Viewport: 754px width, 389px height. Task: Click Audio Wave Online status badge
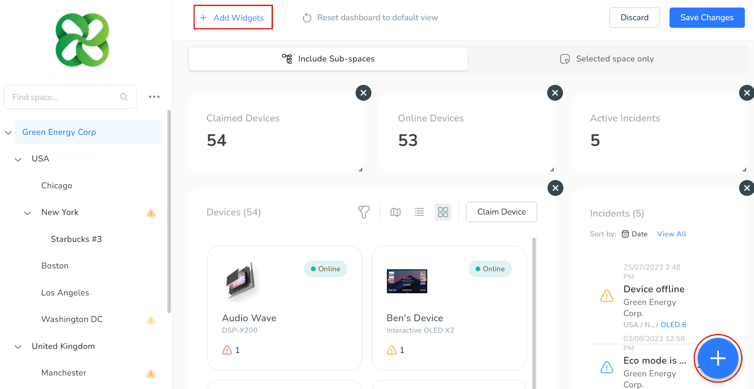[326, 269]
